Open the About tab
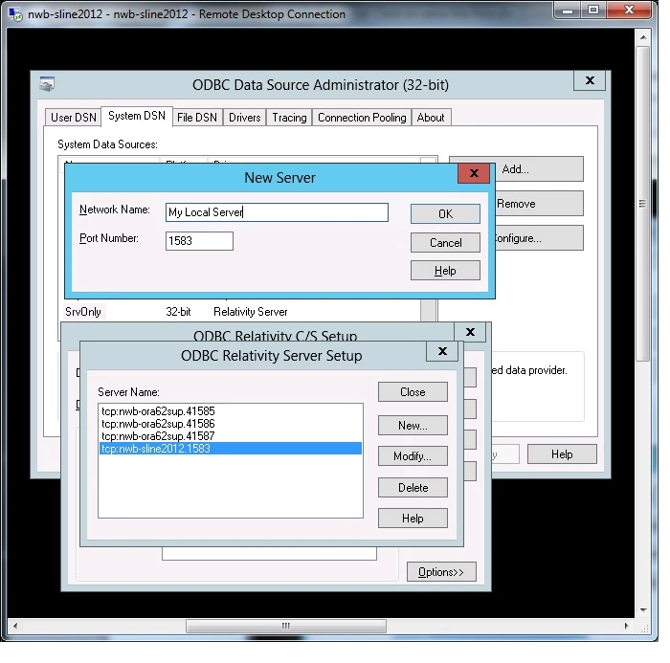 431,118
